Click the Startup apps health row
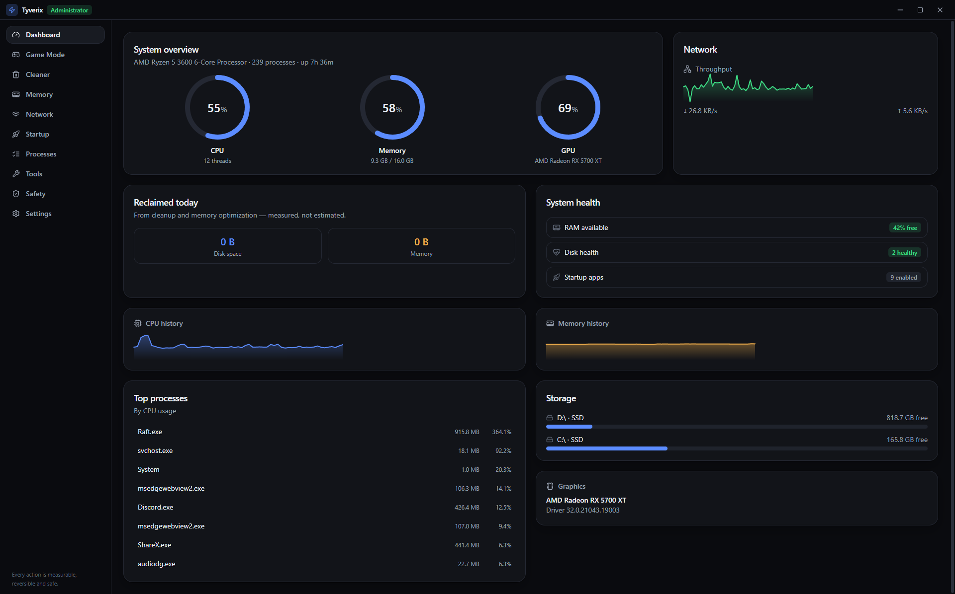The width and height of the screenshot is (955, 594). point(737,277)
